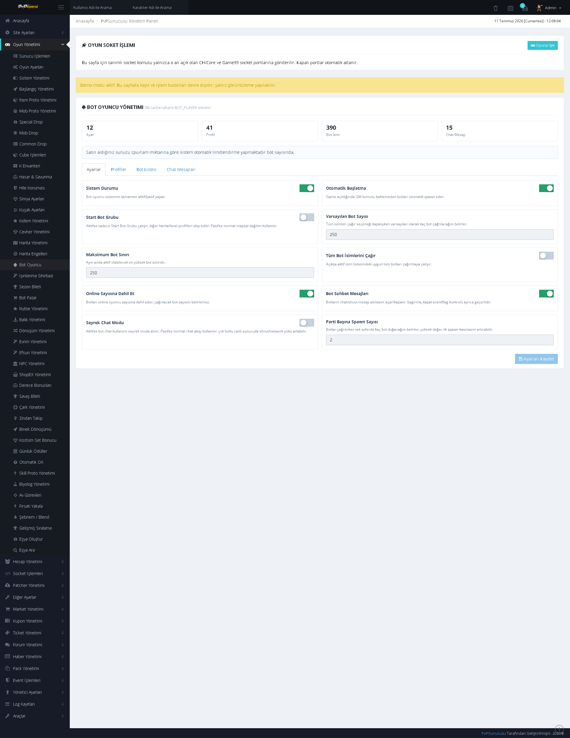Screen dimensions: 570x738
Task: Click the Anasayfa home icon in sidebar
Action: 7,20
